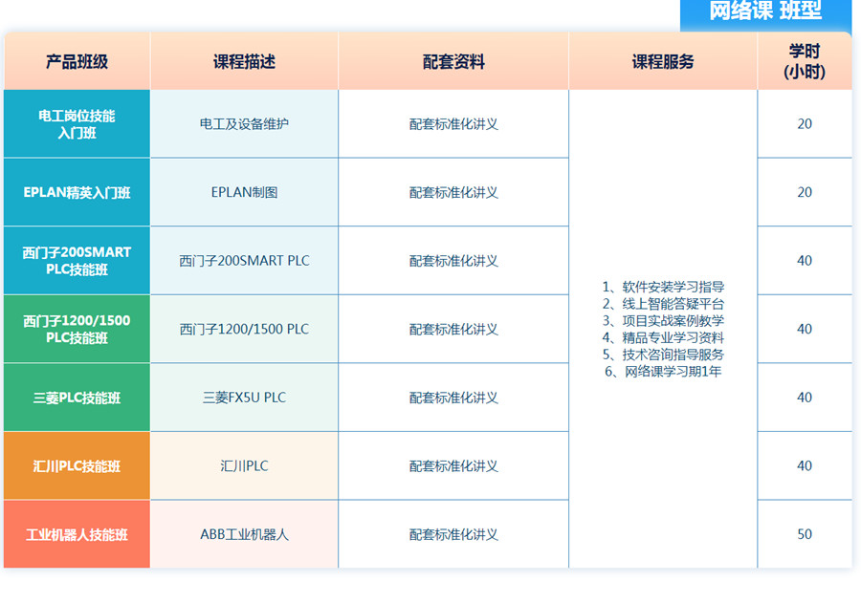Click the 线上智能答疑平台 service item

[x=663, y=304]
